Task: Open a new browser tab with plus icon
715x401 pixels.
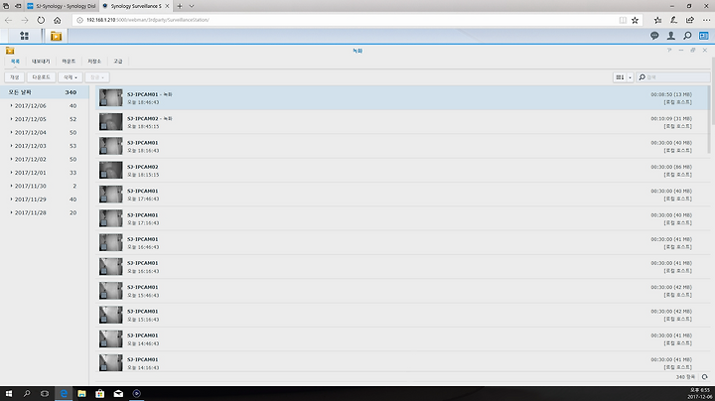Action: [180, 6]
